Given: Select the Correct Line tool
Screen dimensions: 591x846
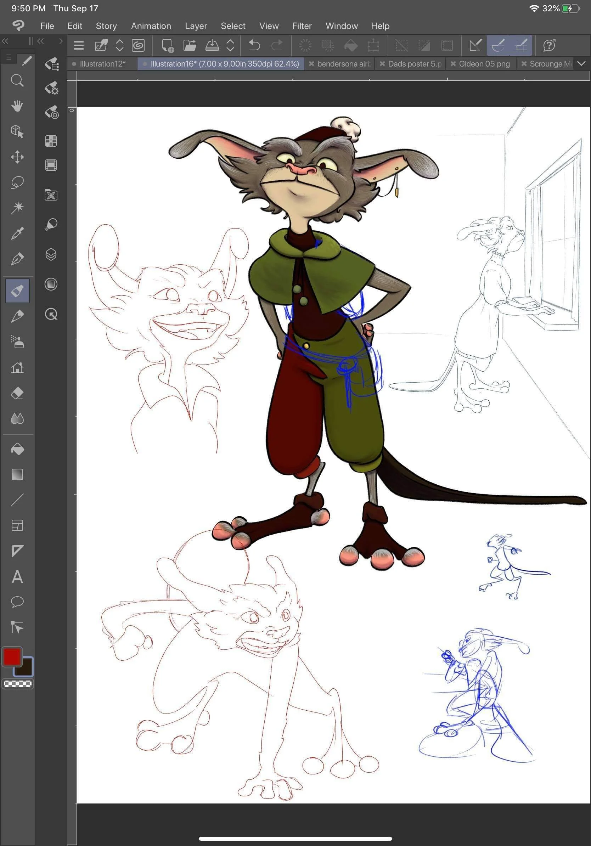Looking at the screenshot, I should coord(17,627).
